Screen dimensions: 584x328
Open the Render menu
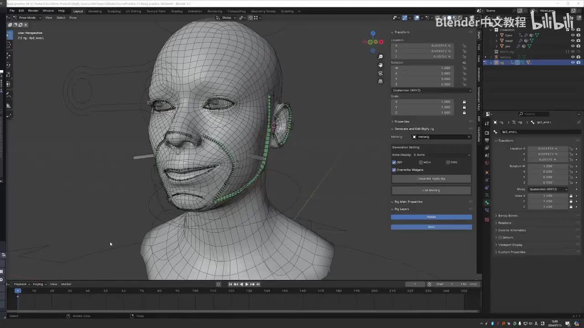(x=33, y=10)
